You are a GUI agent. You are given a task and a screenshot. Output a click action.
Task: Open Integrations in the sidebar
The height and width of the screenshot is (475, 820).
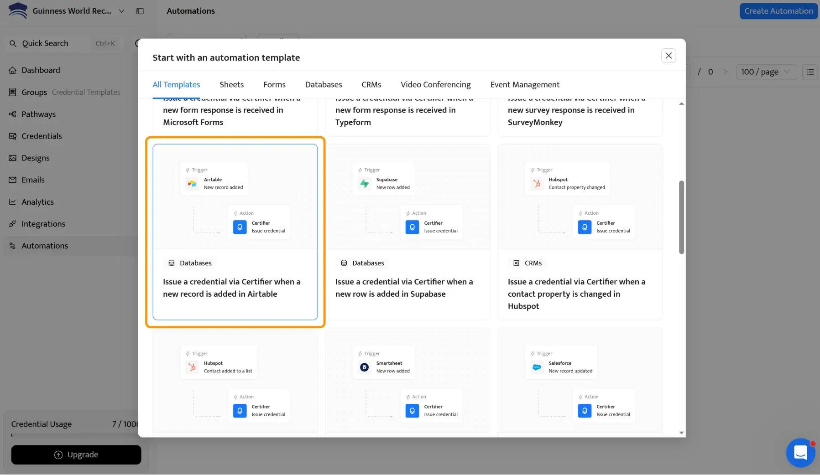pyautogui.click(x=71, y=224)
